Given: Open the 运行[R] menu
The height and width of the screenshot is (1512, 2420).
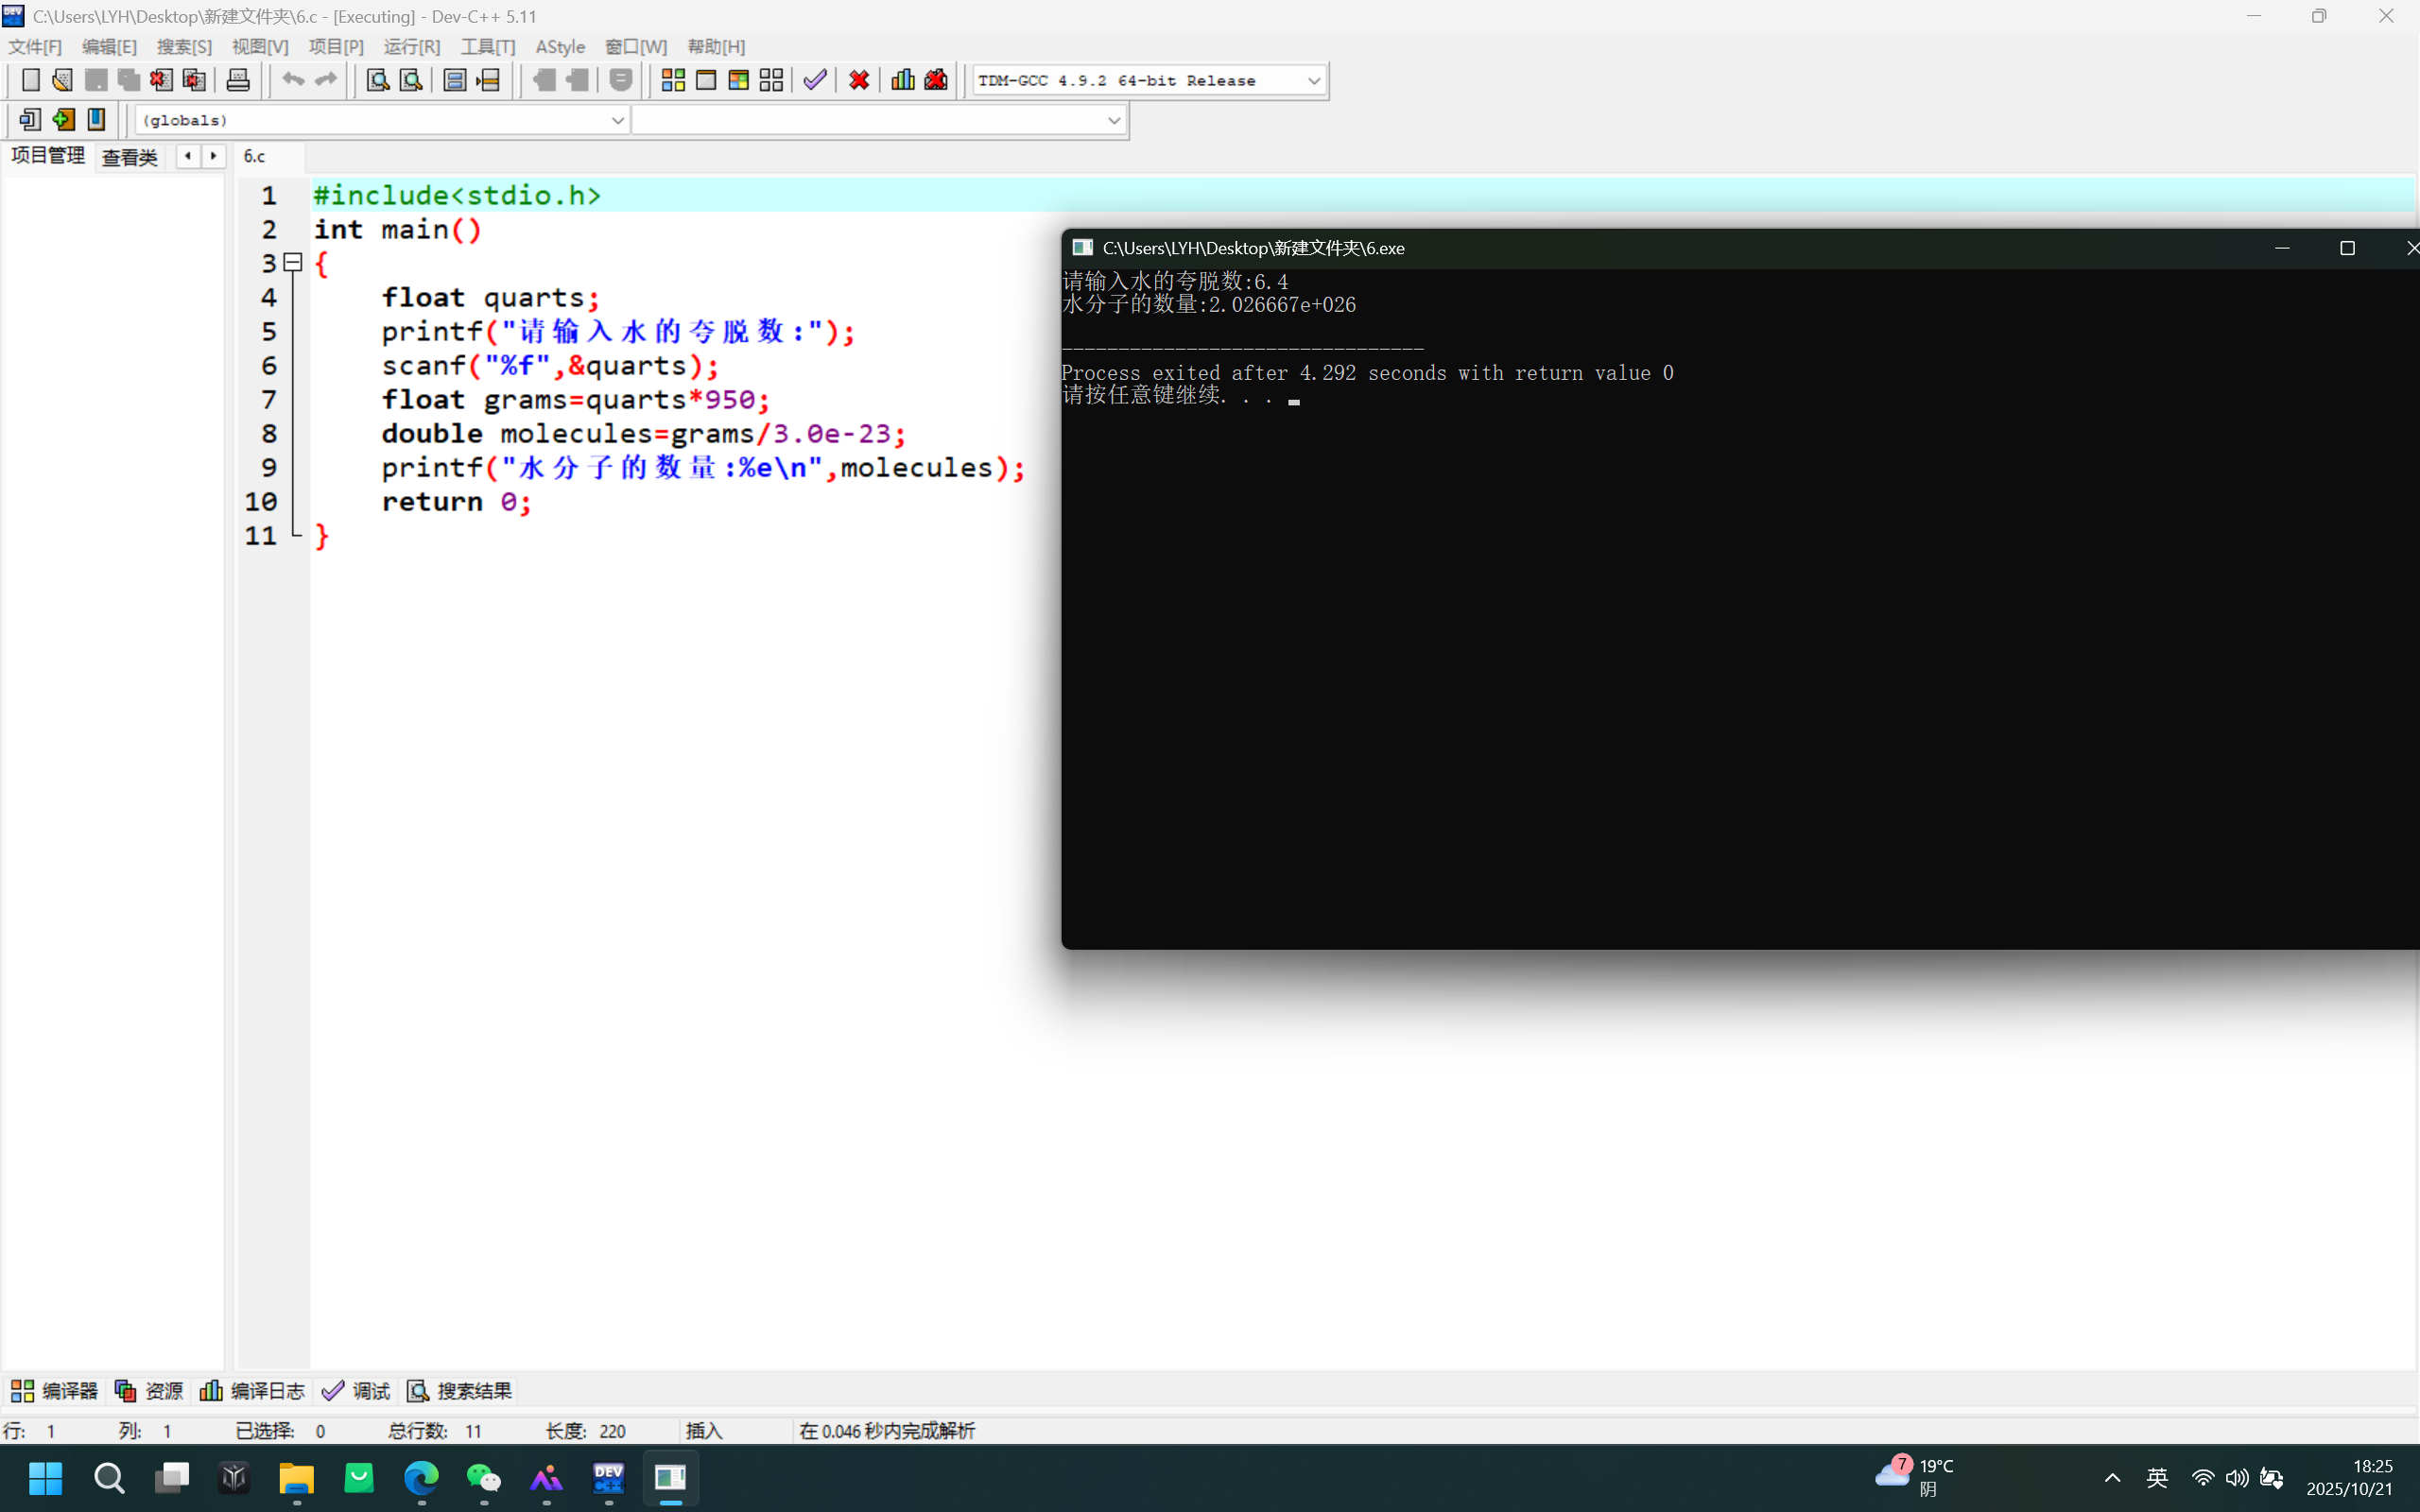Looking at the screenshot, I should click(x=411, y=47).
